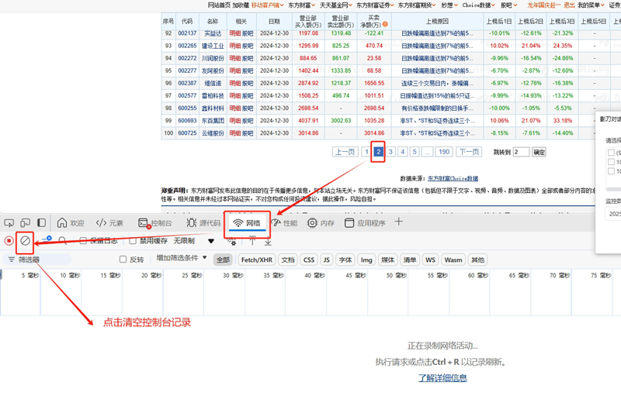The height and width of the screenshot is (406, 621).
Task: Expand the 东方财富证券 top menu
Action: [x=375, y=5]
